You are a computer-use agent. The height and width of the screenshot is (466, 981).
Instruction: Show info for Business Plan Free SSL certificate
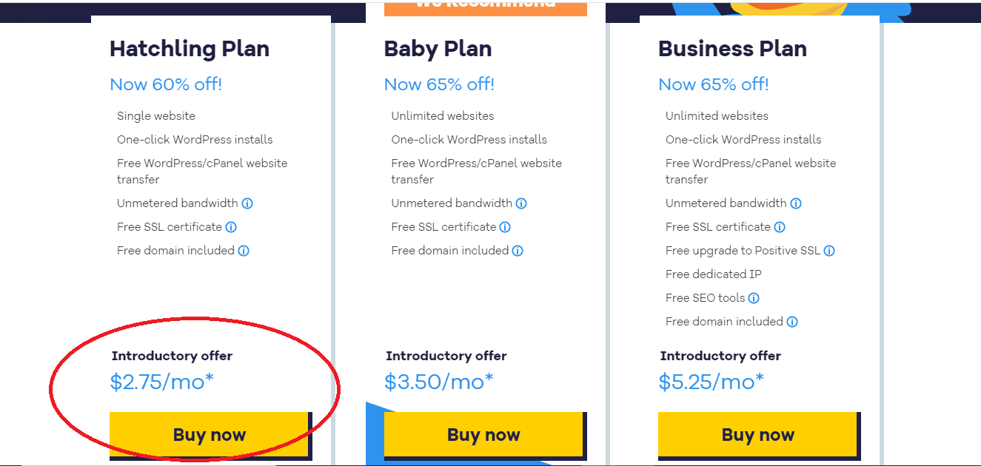[780, 227]
